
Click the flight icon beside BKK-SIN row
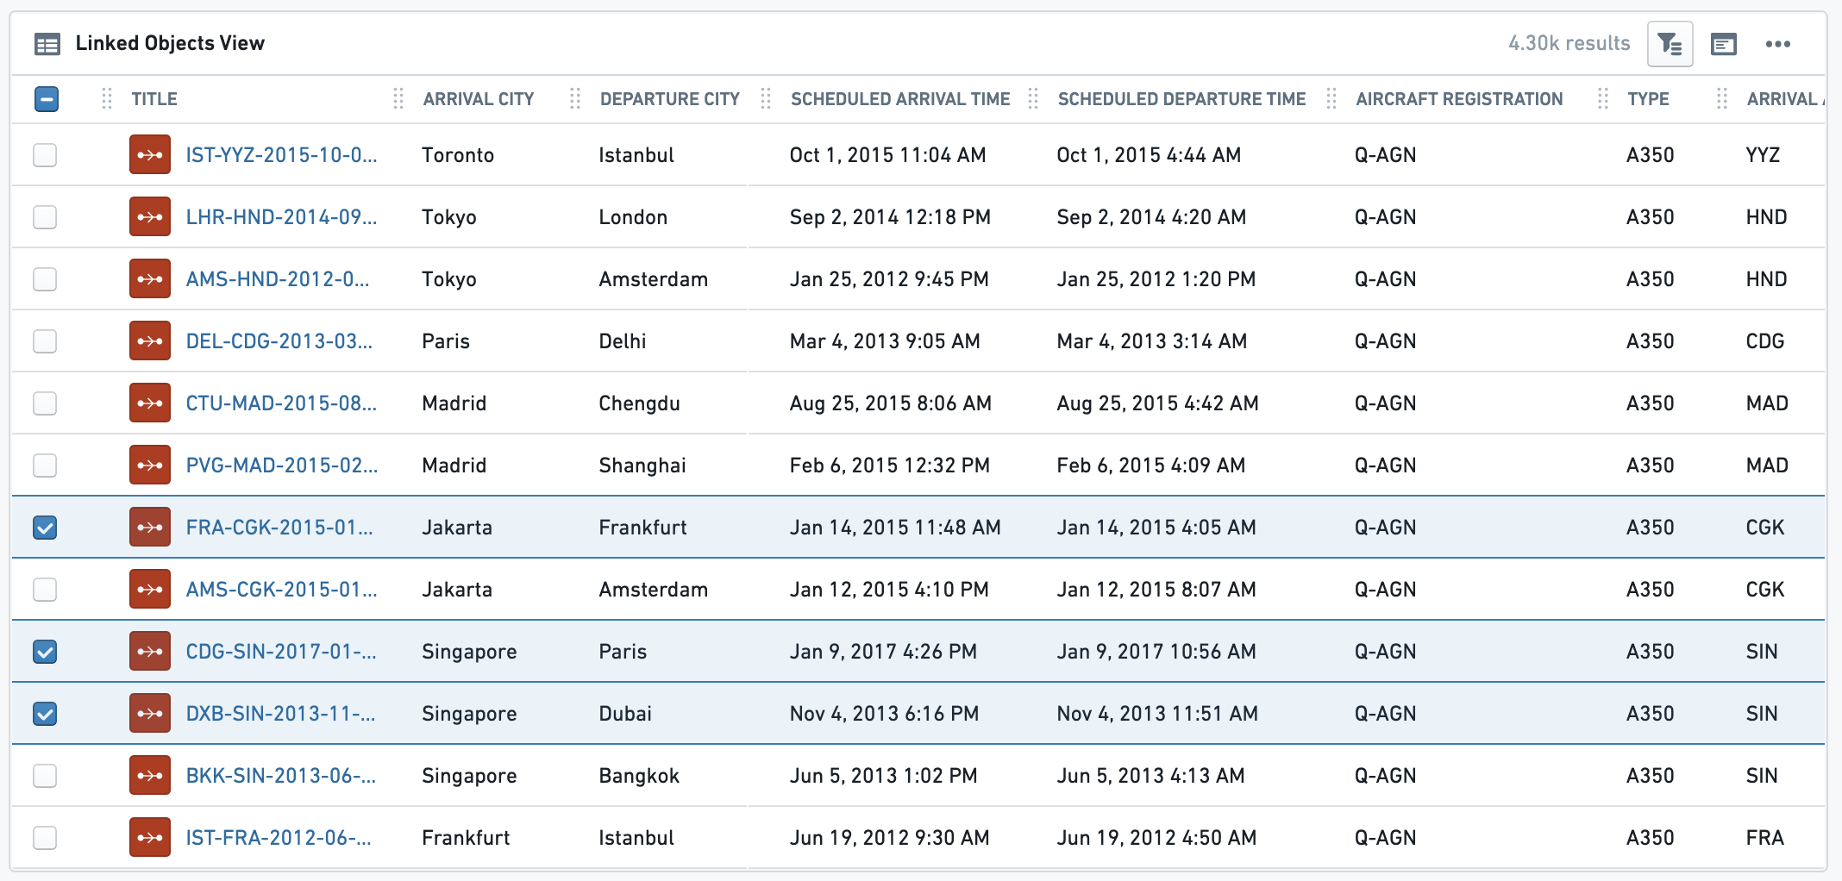(150, 776)
